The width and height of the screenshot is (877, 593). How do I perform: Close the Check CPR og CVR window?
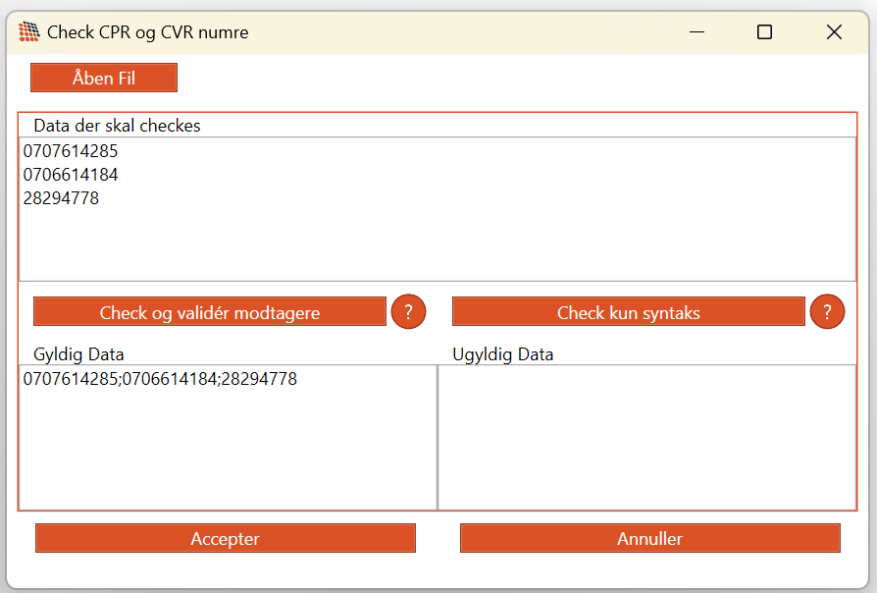(834, 32)
